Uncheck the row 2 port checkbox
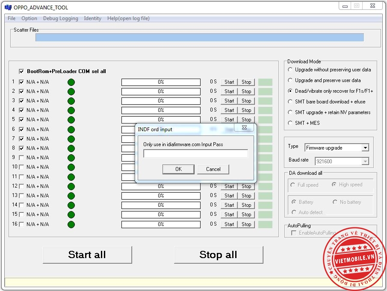 coord(21,91)
